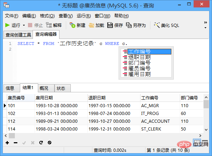Click the delete record minus icon

[x=16, y=143]
